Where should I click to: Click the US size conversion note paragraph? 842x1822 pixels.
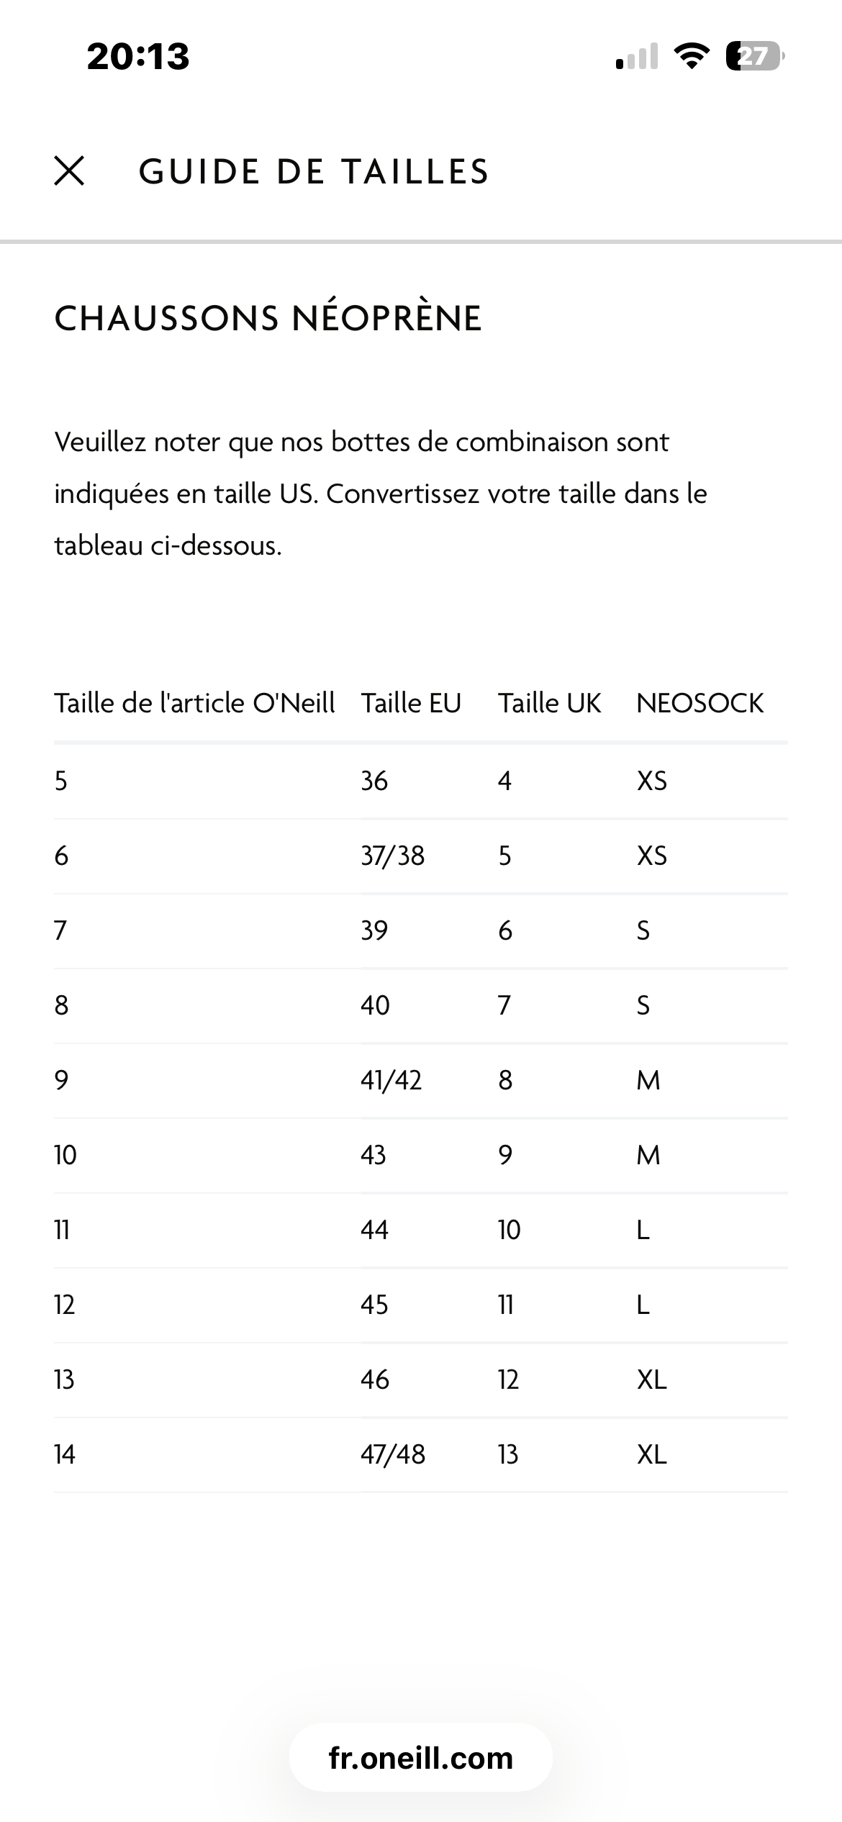coord(381,494)
